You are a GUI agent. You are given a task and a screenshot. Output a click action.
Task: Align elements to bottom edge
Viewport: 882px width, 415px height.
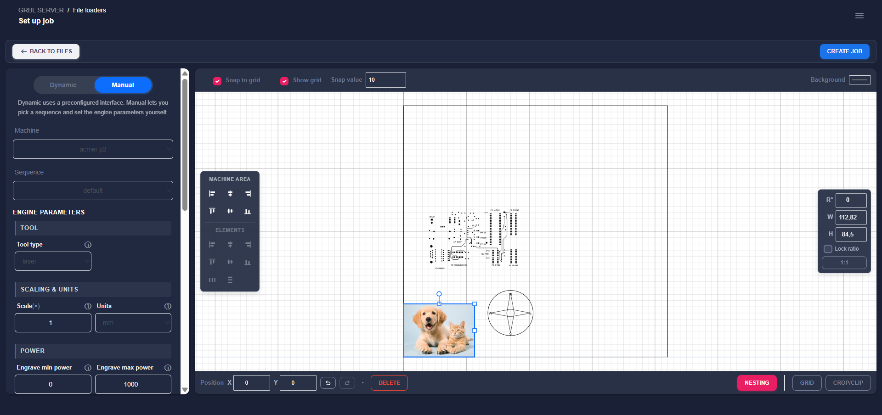point(248,262)
